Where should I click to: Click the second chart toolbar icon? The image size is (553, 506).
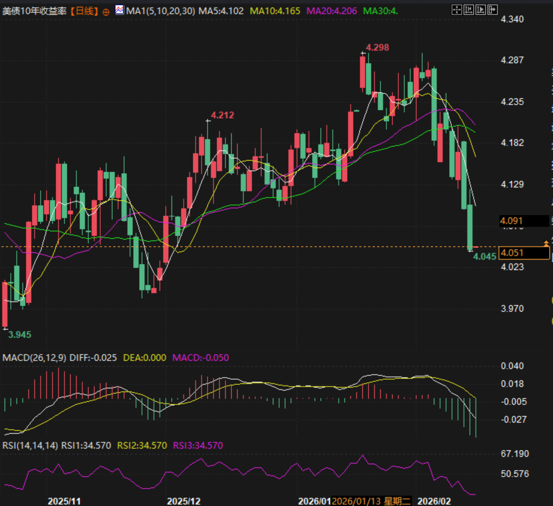468,9
